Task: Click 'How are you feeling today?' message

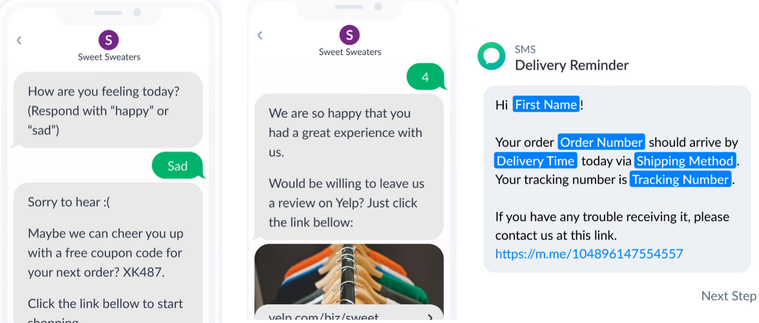Action: [x=107, y=110]
